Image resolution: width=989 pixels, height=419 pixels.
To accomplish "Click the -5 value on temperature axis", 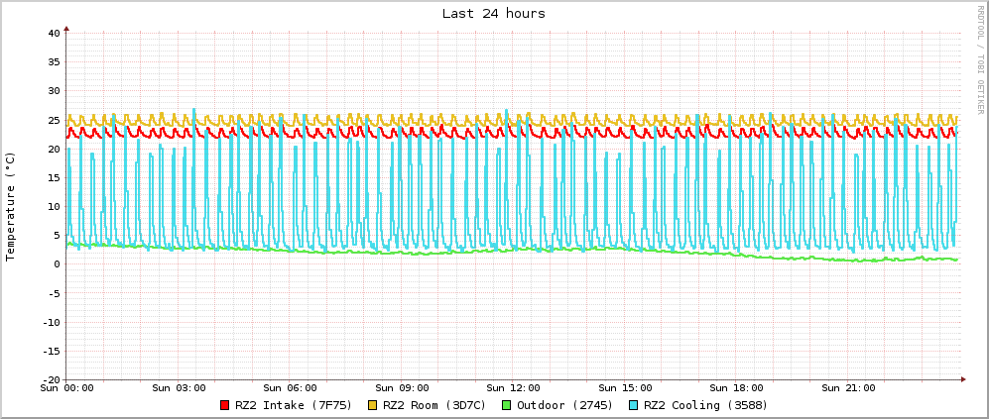I will 54,293.
